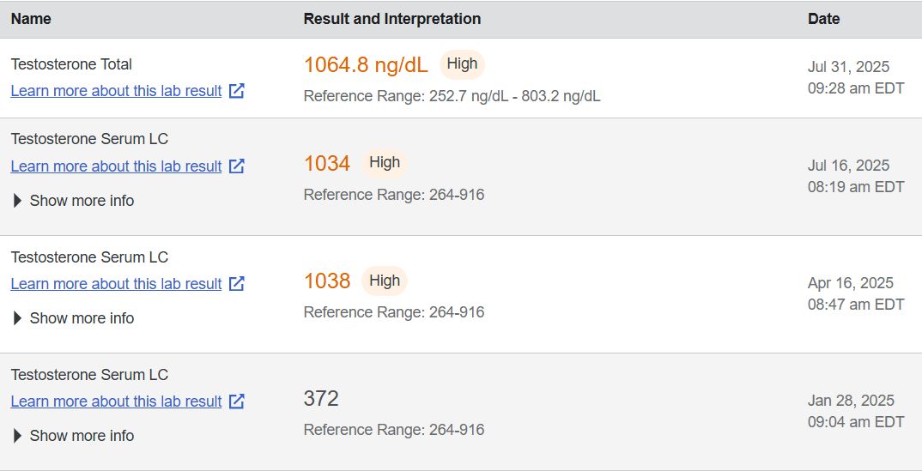Select High badge next to 1038 result

point(385,281)
